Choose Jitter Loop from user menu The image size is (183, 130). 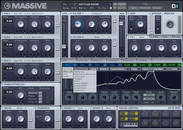[x=79, y=77]
